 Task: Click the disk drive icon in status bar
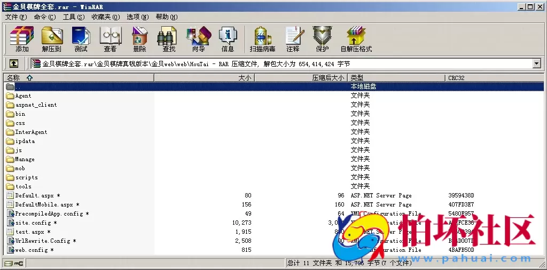click(x=8, y=263)
